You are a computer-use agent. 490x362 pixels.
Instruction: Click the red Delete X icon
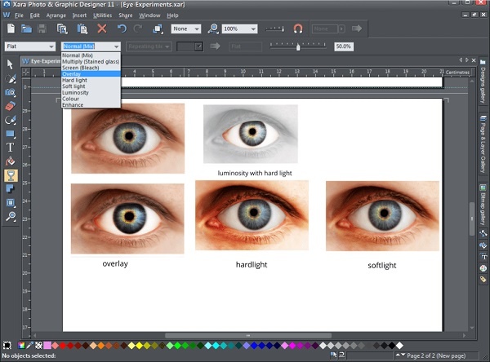102,29
